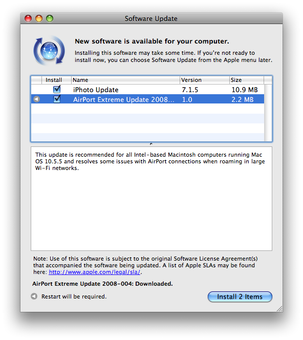Click 'New software is available' heading

click(151, 41)
